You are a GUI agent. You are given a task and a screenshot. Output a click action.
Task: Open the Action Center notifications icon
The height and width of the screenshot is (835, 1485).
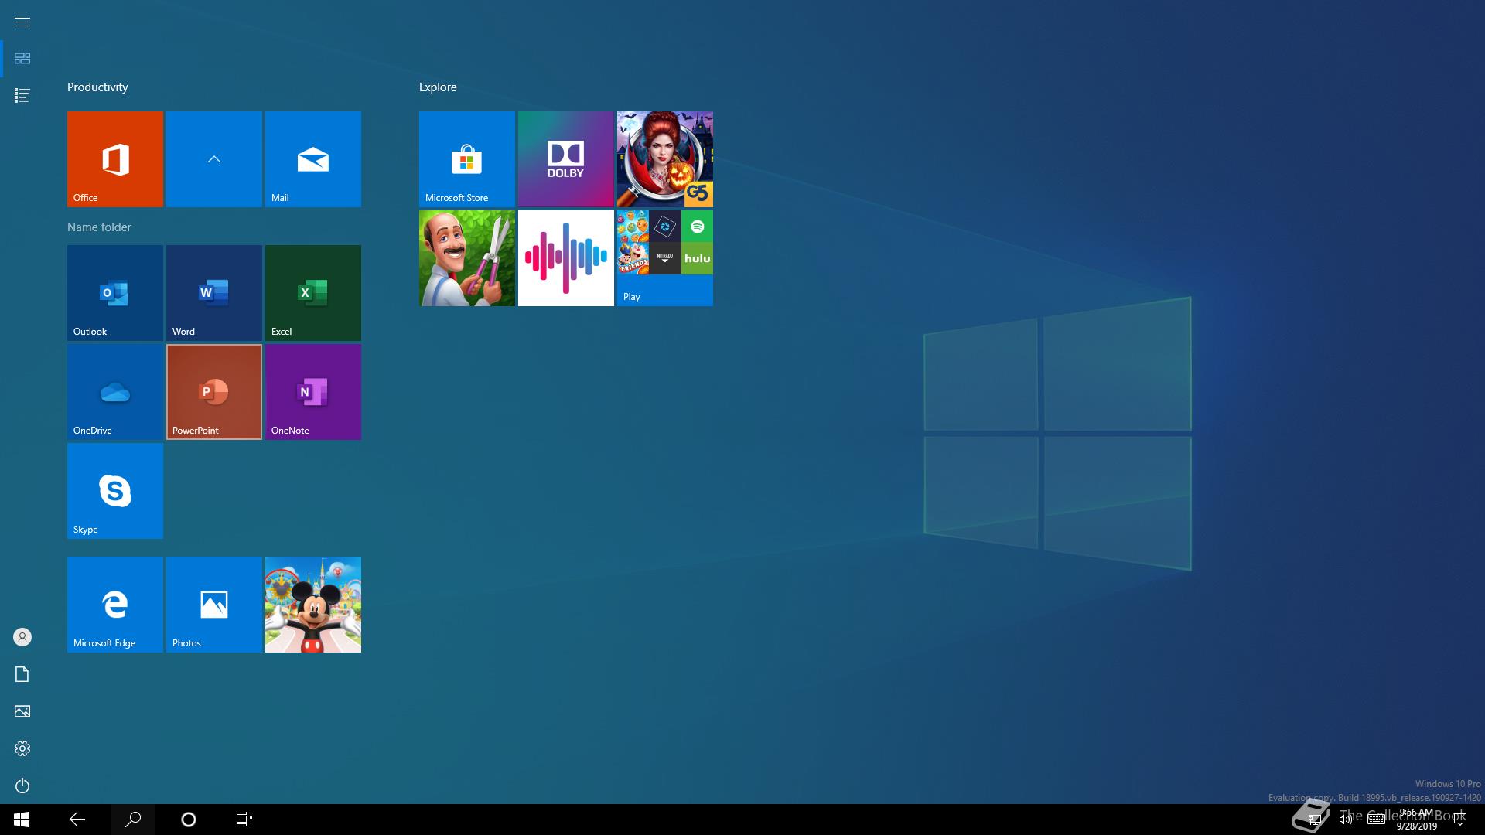(1460, 820)
